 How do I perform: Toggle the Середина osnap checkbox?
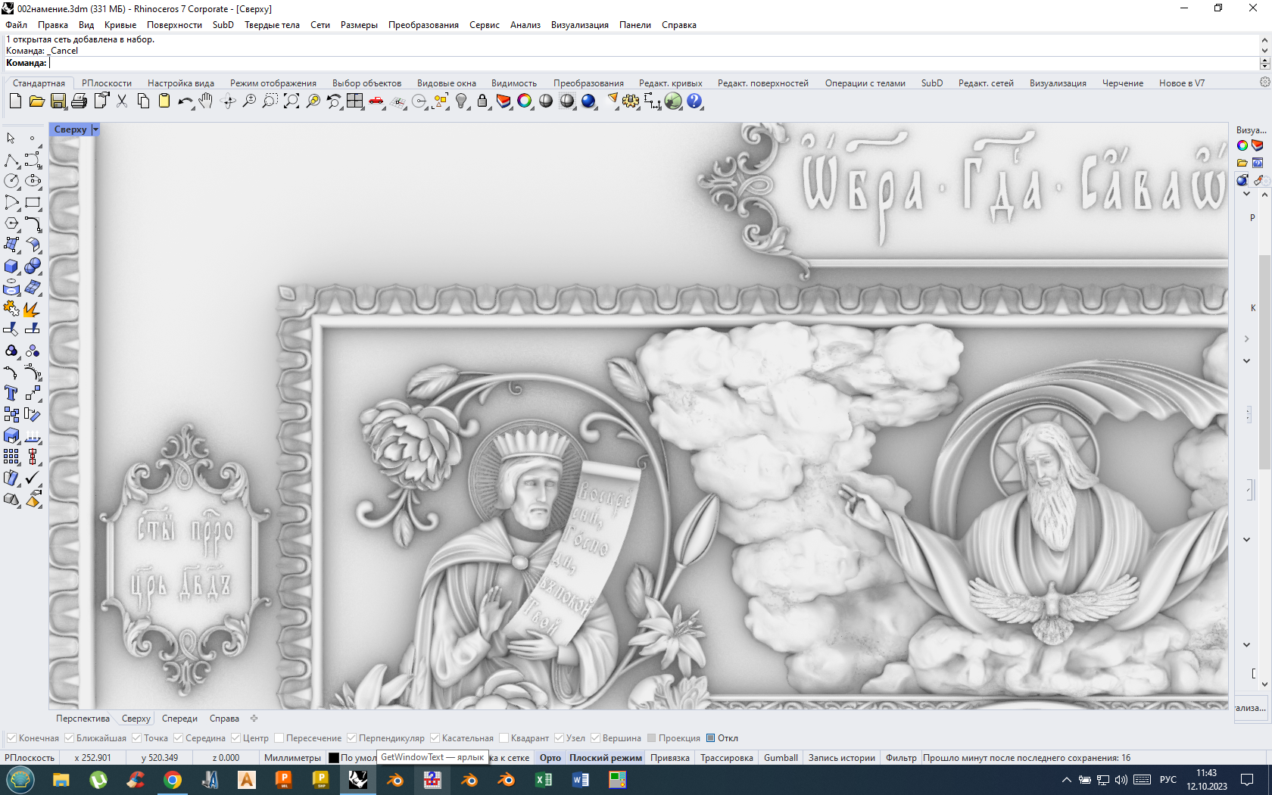pos(178,737)
